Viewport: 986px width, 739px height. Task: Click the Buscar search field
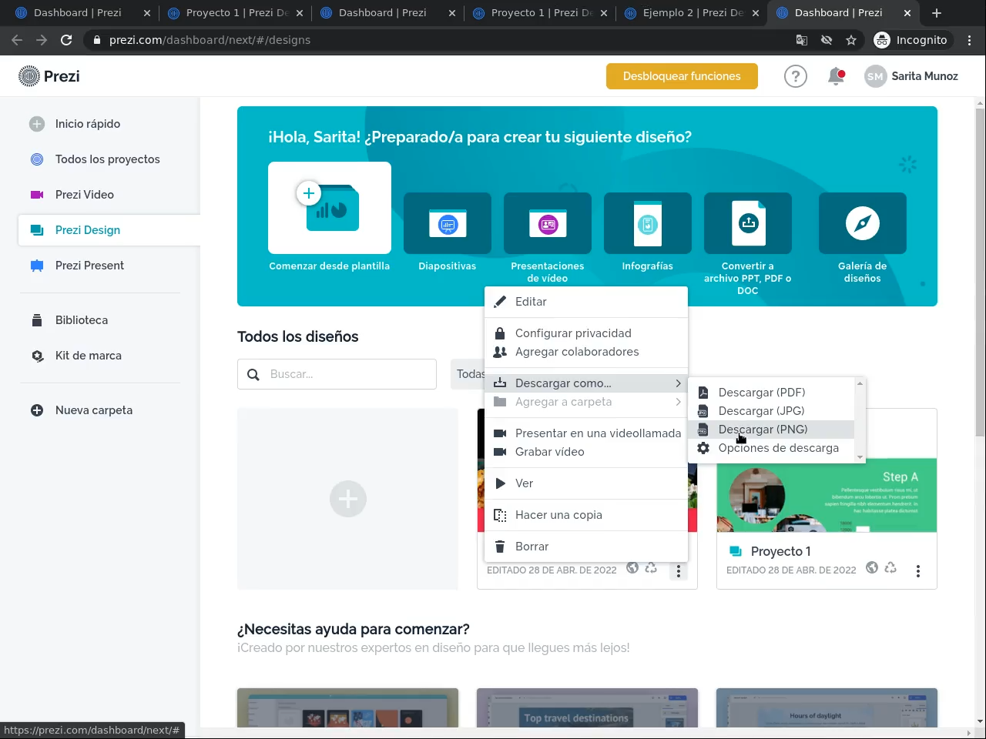pyautogui.click(x=337, y=374)
